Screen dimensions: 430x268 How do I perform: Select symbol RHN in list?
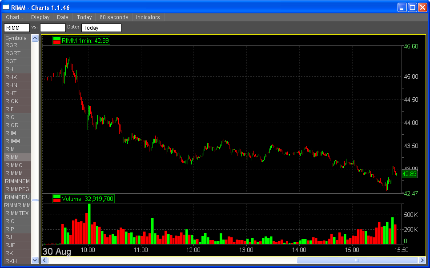pos(17,85)
